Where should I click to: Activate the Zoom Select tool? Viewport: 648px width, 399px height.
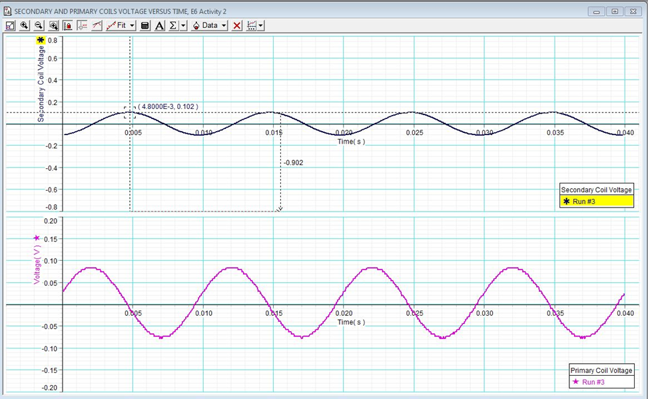53,25
